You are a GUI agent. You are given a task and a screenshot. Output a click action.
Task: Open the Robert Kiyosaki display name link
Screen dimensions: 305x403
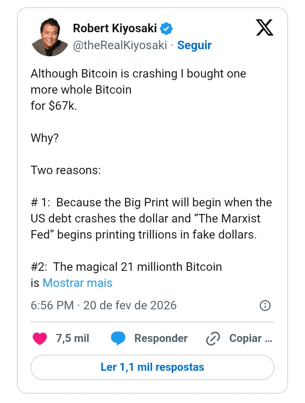click(115, 29)
